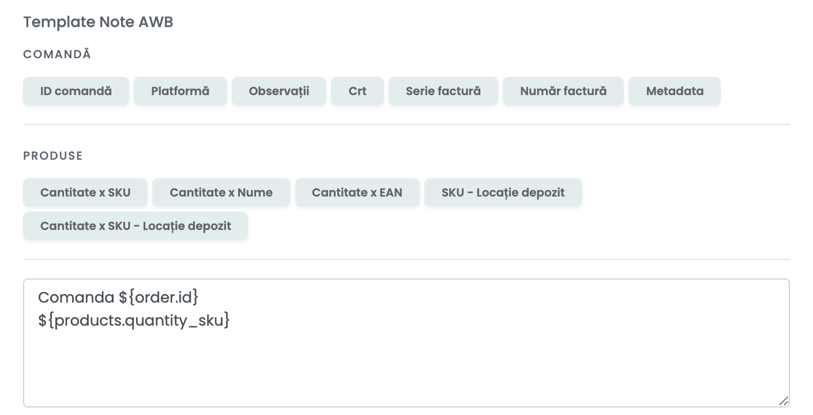Insert the Metadata placeholder

(x=675, y=91)
